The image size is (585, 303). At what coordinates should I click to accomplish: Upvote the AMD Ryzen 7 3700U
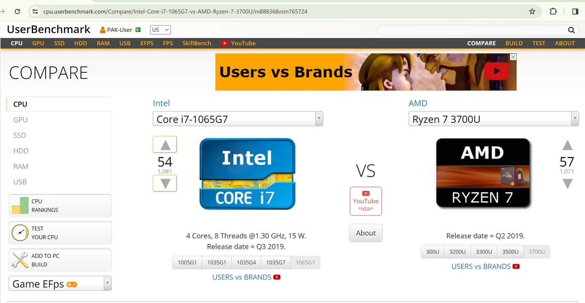click(567, 145)
